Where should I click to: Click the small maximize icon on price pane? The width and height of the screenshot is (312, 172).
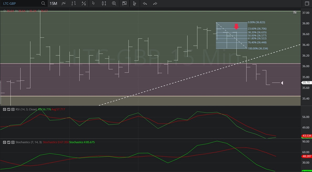point(295,12)
